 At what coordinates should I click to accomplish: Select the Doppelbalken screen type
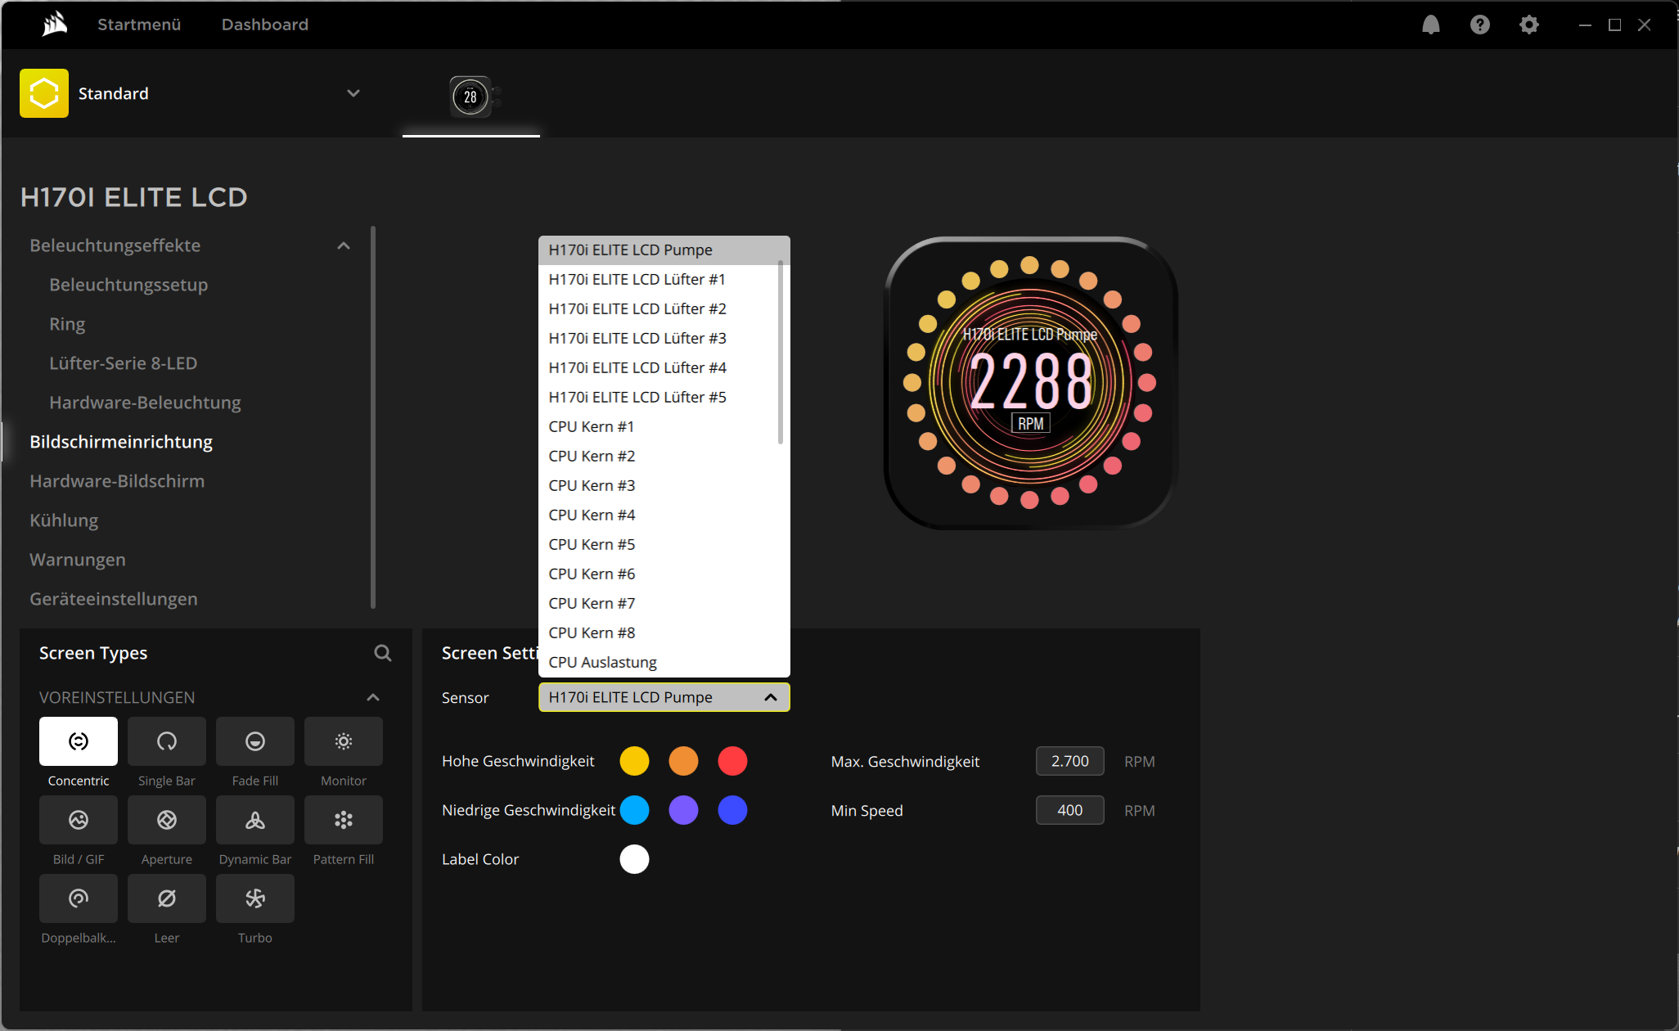click(79, 898)
